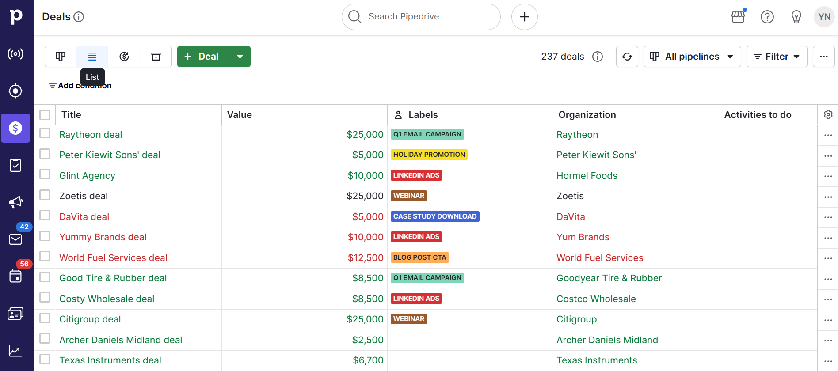Open the All pipelines dropdown
This screenshot has width=838, height=371.
[692, 57]
